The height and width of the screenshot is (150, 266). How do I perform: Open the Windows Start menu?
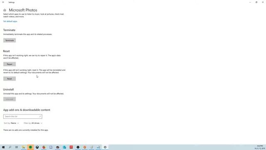(x=3, y=147)
